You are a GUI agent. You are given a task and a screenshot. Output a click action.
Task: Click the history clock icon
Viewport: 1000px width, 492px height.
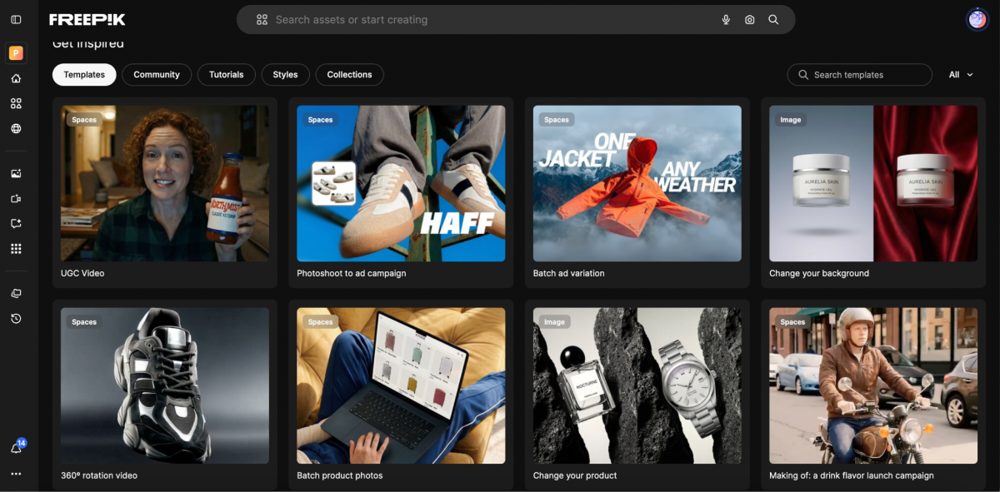[16, 318]
